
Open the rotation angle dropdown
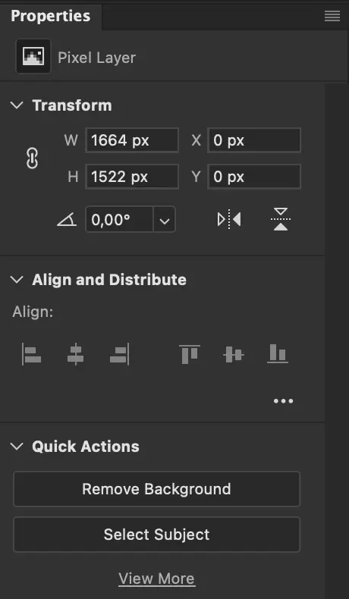point(165,219)
